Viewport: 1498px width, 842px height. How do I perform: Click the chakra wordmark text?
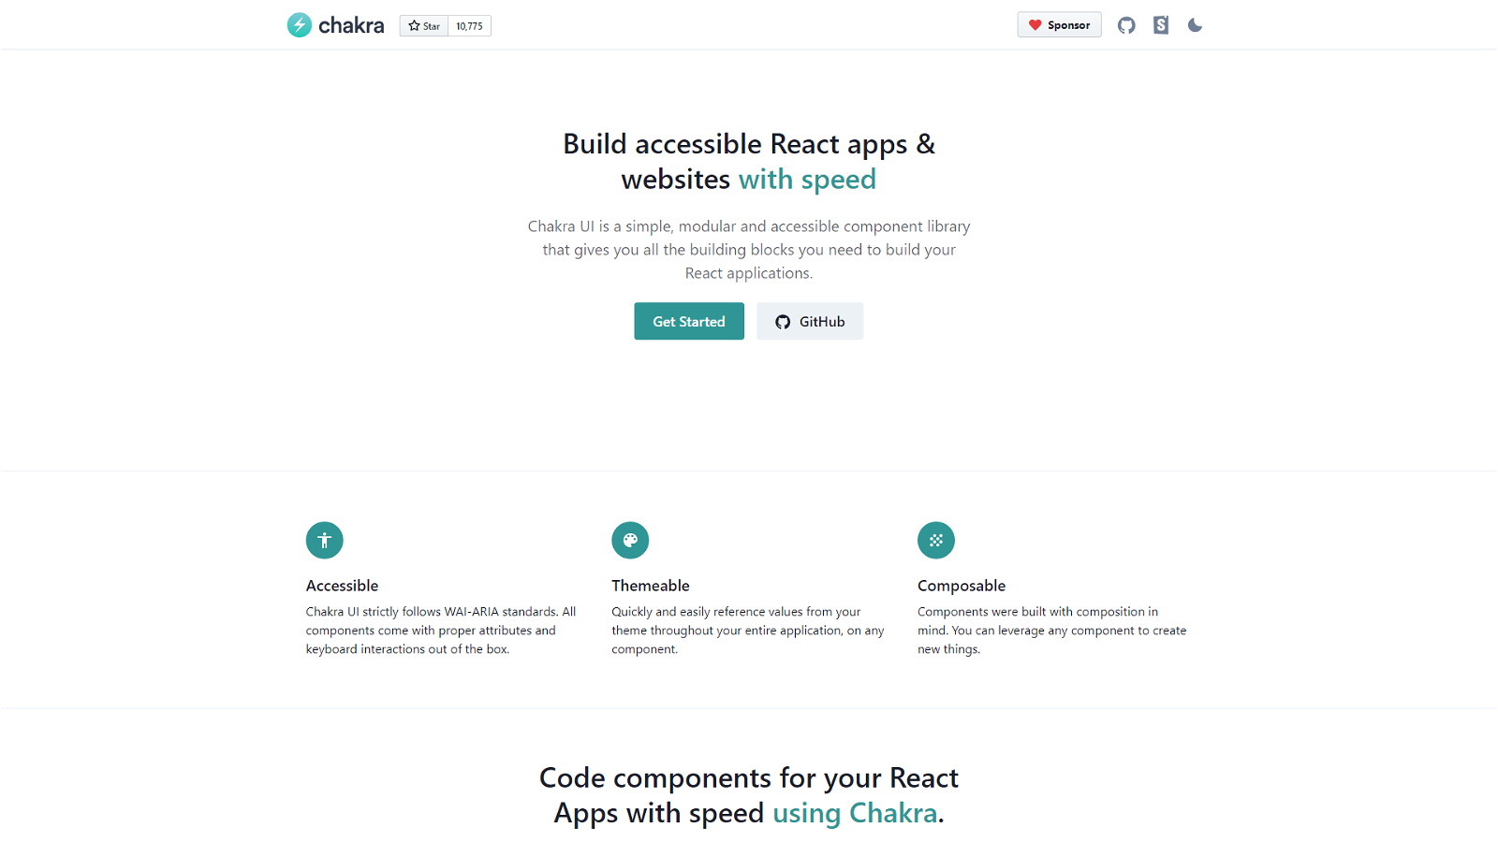[x=351, y=25]
